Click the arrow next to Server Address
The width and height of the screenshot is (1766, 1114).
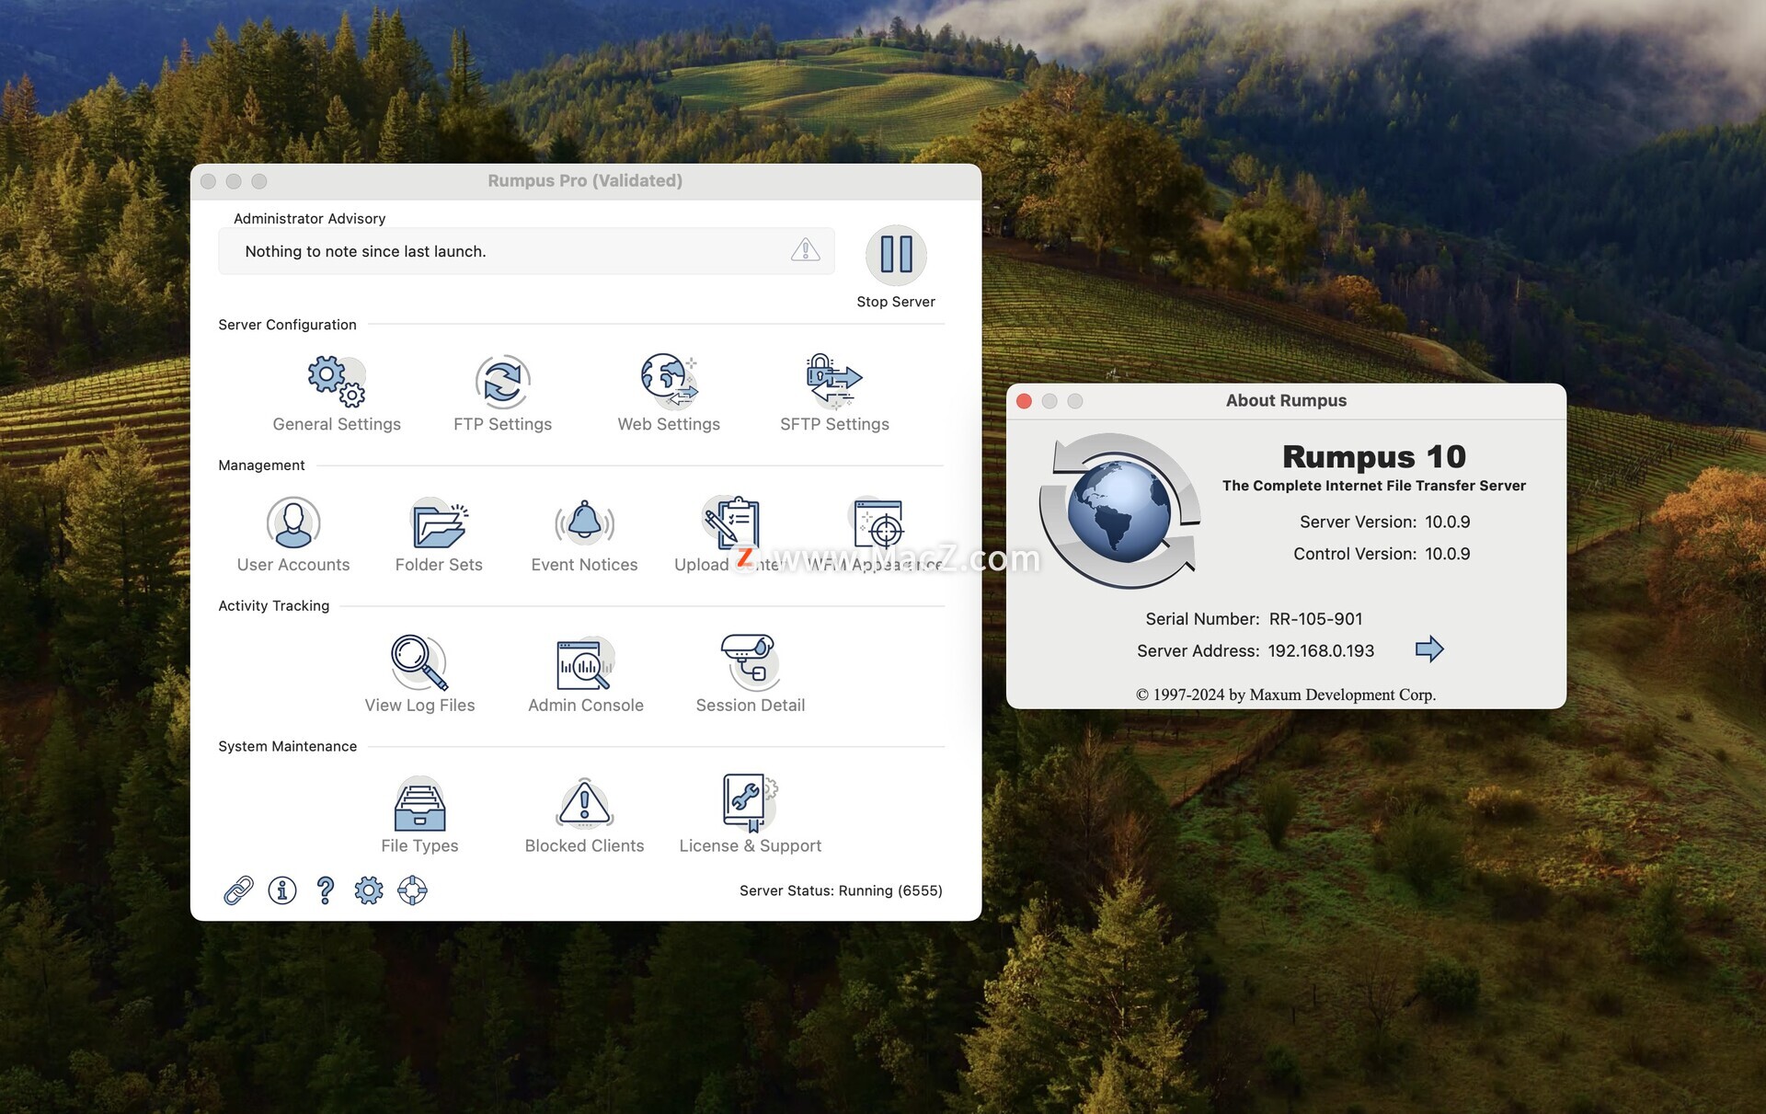tap(1429, 649)
